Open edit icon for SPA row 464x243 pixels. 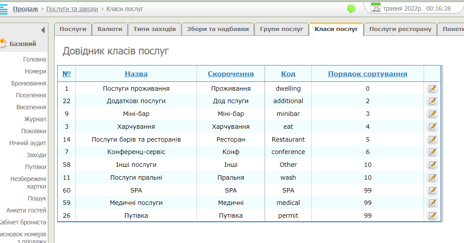coord(432,190)
